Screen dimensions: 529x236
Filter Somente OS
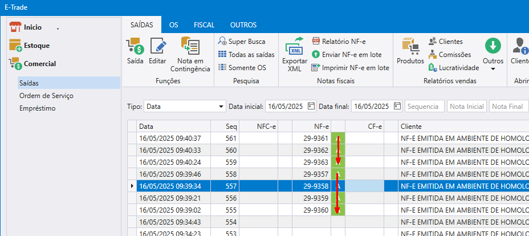(242, 68)
